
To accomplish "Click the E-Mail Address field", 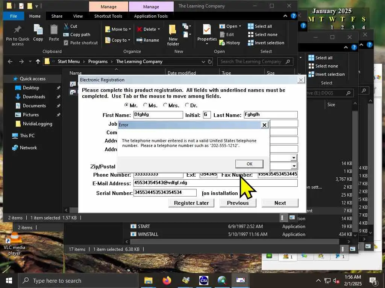I will click(215, 183).
